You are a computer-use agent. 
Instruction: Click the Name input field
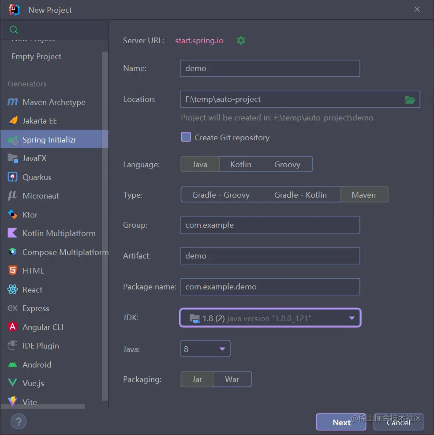[270, 68]
